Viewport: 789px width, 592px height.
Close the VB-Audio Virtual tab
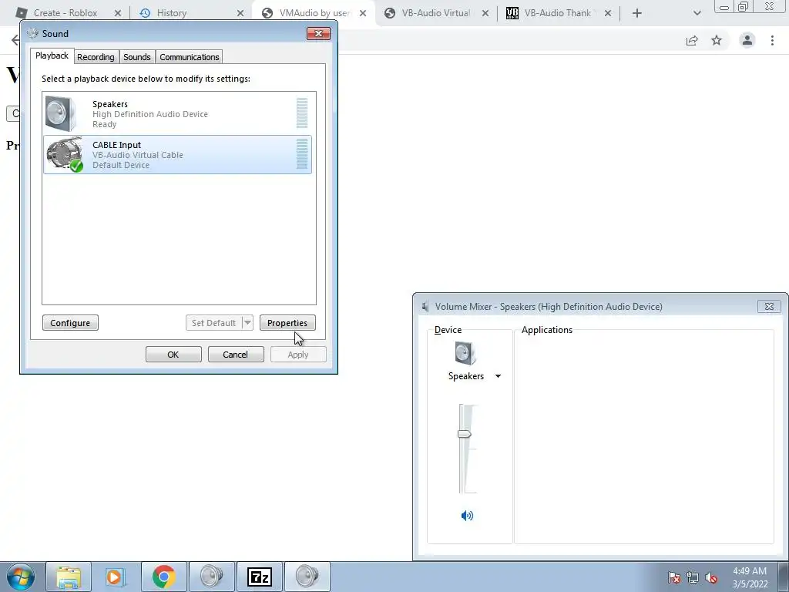tap(485, 13)
